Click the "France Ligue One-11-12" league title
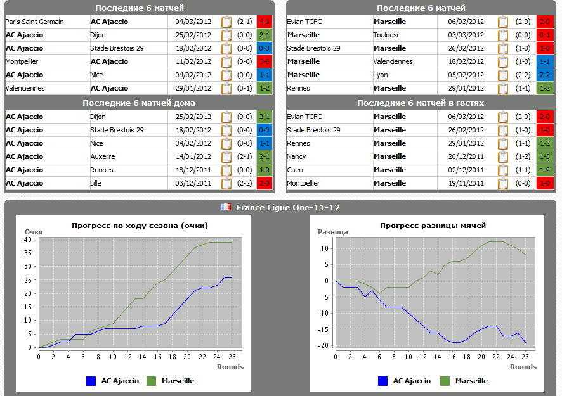Viewport: 562px width, 396px height. (288, 208)
